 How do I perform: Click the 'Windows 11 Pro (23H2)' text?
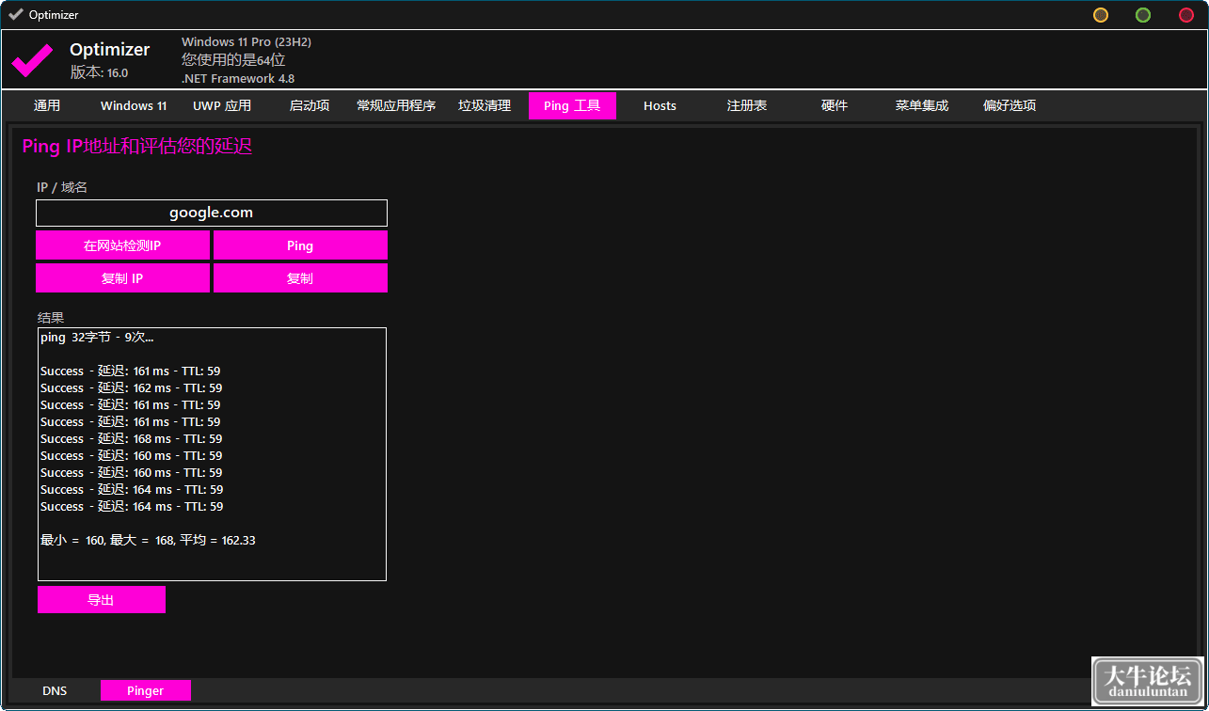pyautogui.click(x=247, y=42)
